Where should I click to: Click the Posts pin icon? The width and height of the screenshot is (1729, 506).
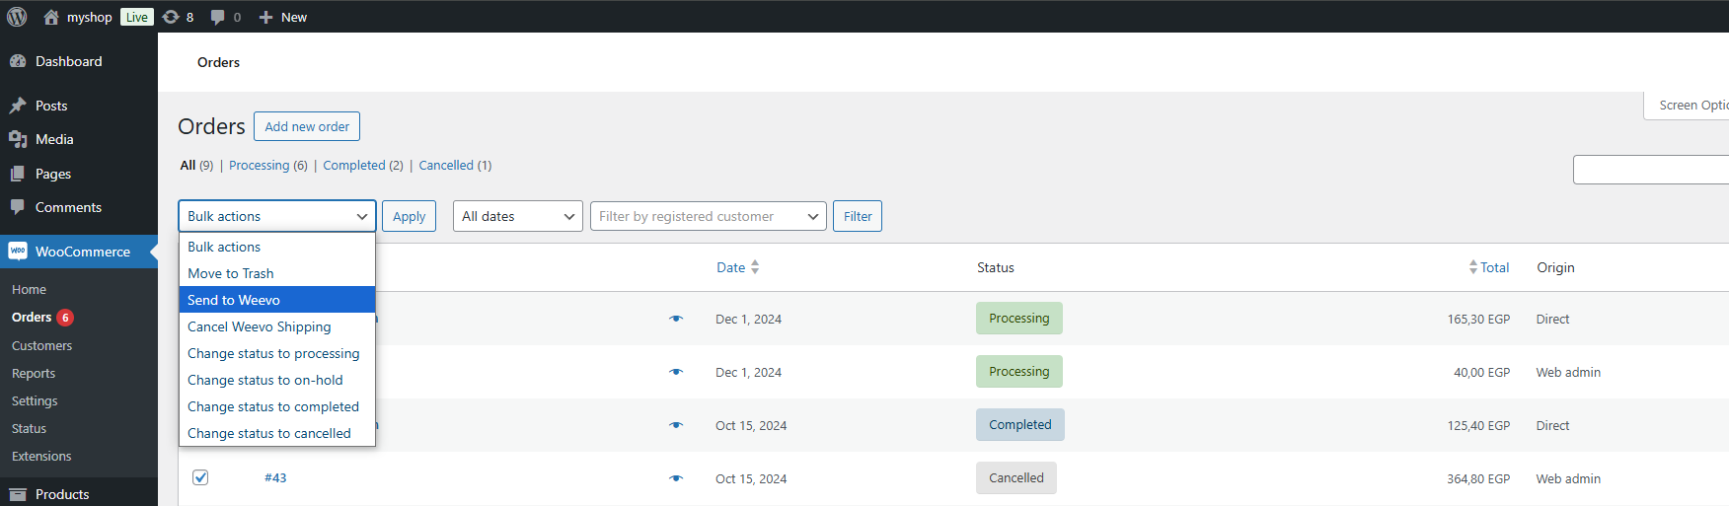(x=18, y=106)
